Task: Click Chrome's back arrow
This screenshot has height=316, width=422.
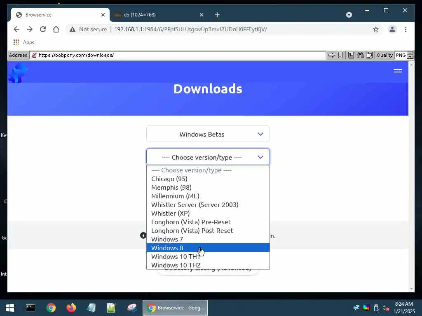Action: coord(16,29)
